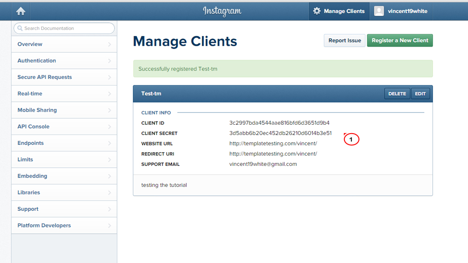Viewport: 468px width, 263px height.
Task: Click chevron next to Platform Developers
Action: click(110, 226)
